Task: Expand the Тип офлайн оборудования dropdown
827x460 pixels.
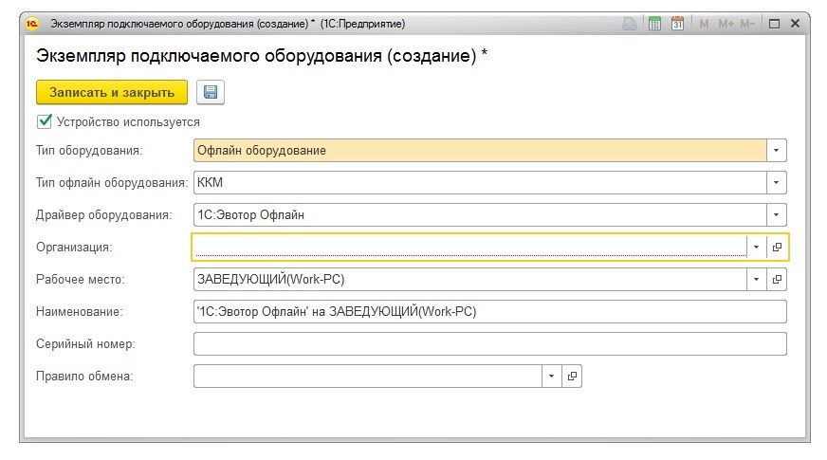Action: tap(777, 182)
